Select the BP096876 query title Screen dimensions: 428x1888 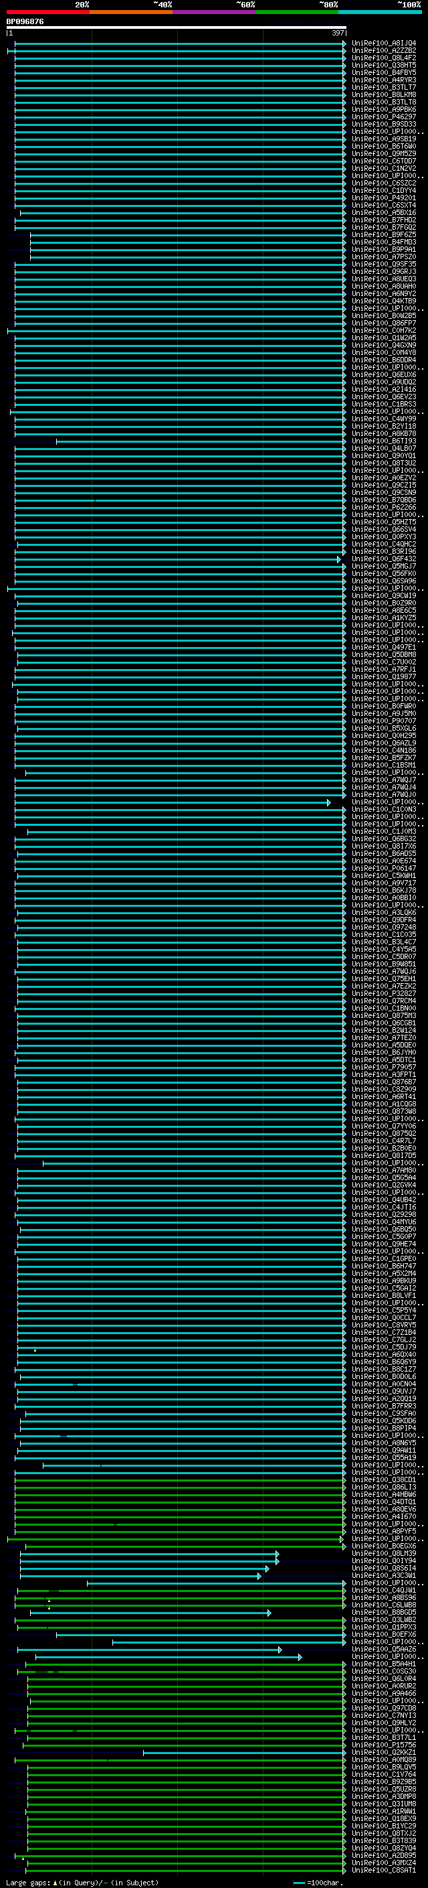[25, 21]
